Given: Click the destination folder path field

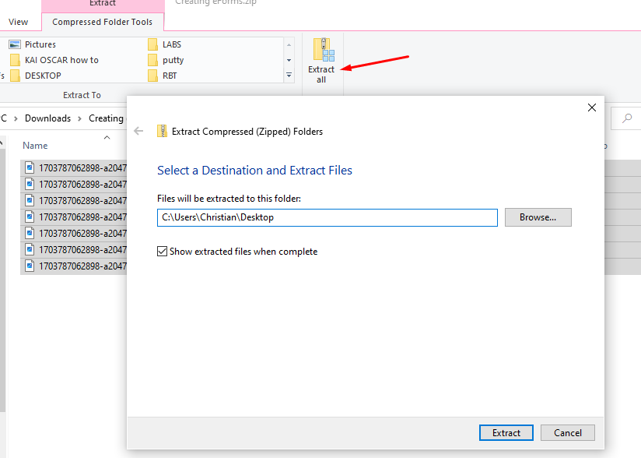Looking at the screenshot, I should tap(327, 217).
